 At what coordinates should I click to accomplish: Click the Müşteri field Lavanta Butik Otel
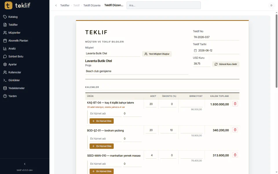(x=113, y=53)
